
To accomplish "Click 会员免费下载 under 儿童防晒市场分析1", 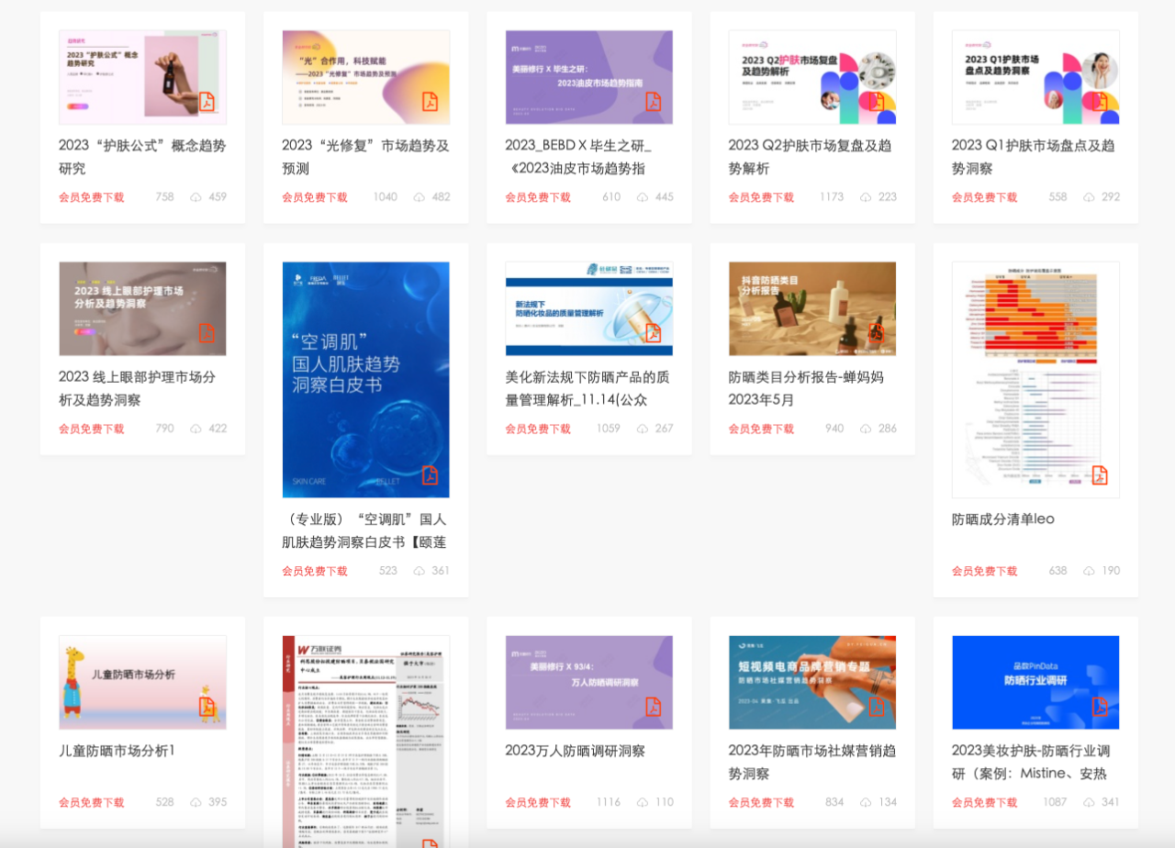I will pyautogui.click(x=92, y=802).
